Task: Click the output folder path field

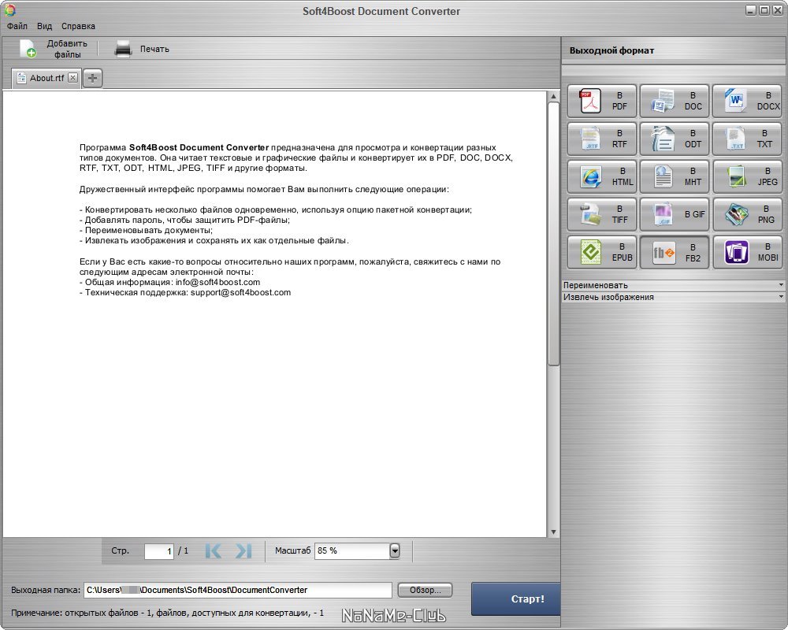Action: [236, 590]
